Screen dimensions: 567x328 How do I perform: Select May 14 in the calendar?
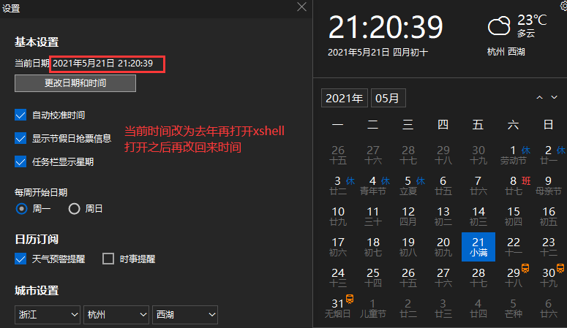tap(478, 216)
